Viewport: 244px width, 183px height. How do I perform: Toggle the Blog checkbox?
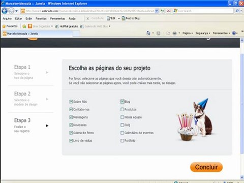(122, 102)
